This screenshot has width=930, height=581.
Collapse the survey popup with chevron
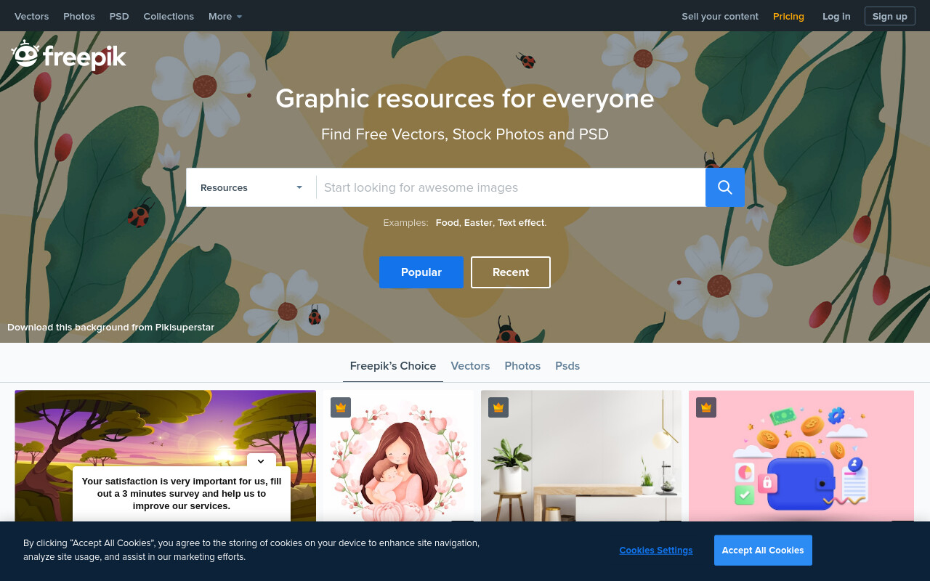261,461
